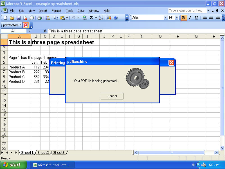Toggle Italic formatting button
The image size is (225, 169).
coord(190,18)
